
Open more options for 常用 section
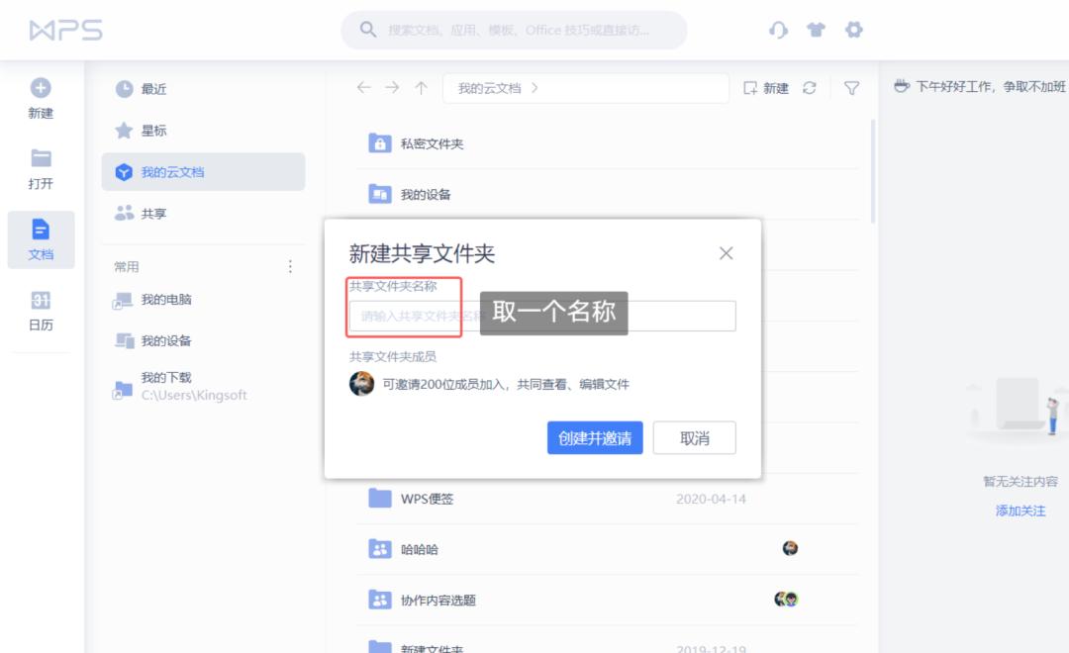(x=290, y=265)
